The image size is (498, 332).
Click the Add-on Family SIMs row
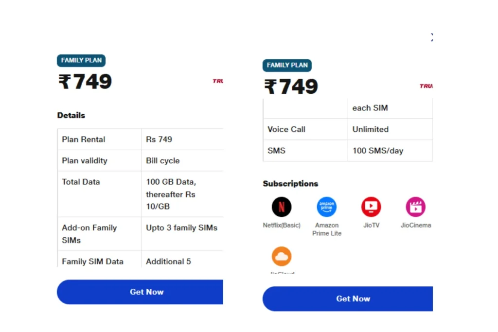(x=140, y=234)
